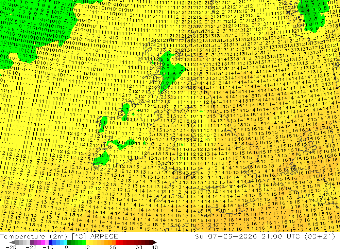Click the ARPEGE model name label
Screen dimensions: 340x249
(x=104, y=236)
